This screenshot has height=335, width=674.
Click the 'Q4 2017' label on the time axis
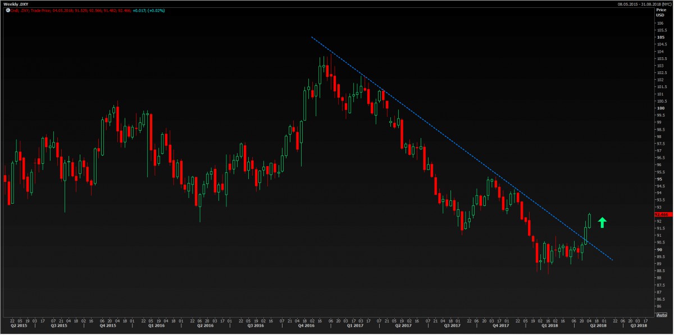(x=500, y=325)
